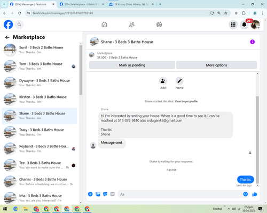Click the blue Thanks. sent message
Screen dimensions: 267x213
click(x=246, y=179)
